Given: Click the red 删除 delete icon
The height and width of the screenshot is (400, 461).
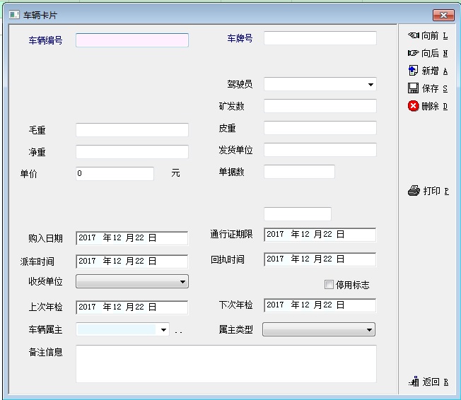Looking at the screenshot, I should click(414, 106).
